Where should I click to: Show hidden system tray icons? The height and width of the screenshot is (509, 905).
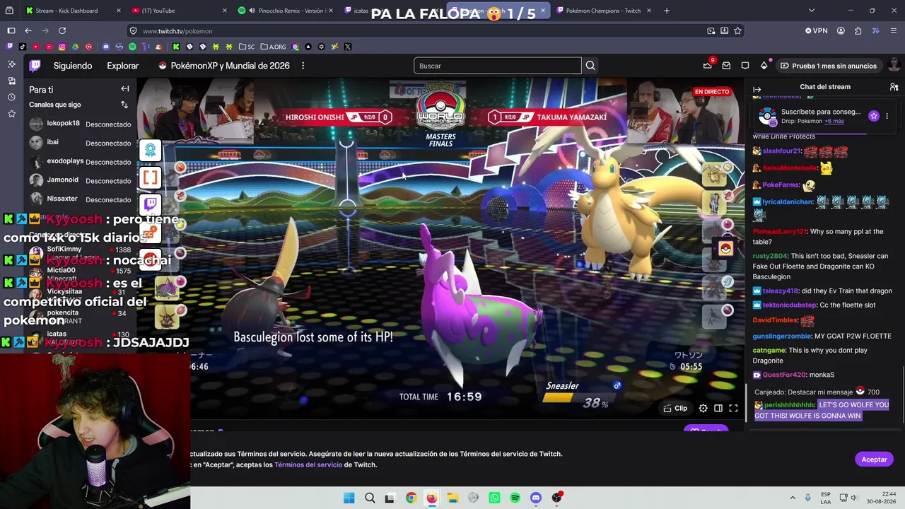click(793, 498)
